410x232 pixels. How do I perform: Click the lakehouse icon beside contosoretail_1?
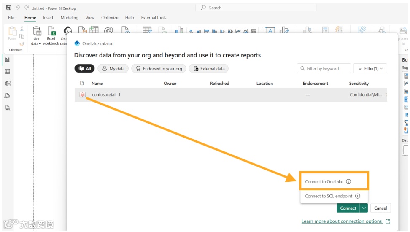point(82,94)
